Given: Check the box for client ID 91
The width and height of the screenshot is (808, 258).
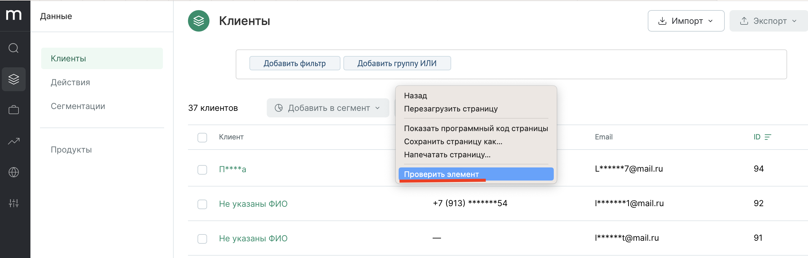Looking at the screenshot, I should tap(202, 238).
